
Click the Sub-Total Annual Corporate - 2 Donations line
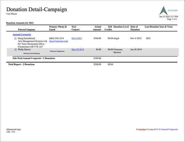[x=34, y=58]
